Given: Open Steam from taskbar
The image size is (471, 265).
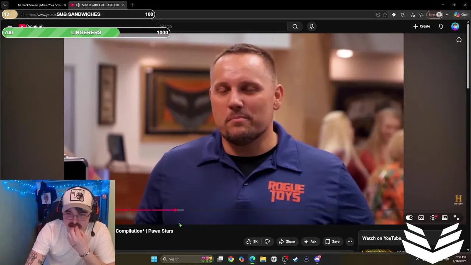Looking at the screenshot, I should pos(295,259).
